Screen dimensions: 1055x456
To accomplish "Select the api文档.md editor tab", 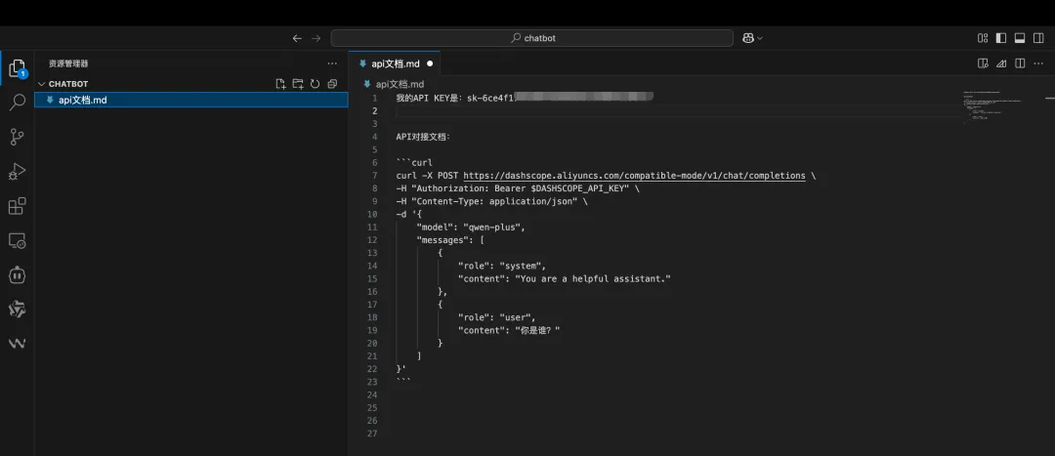I will point(395,63).
